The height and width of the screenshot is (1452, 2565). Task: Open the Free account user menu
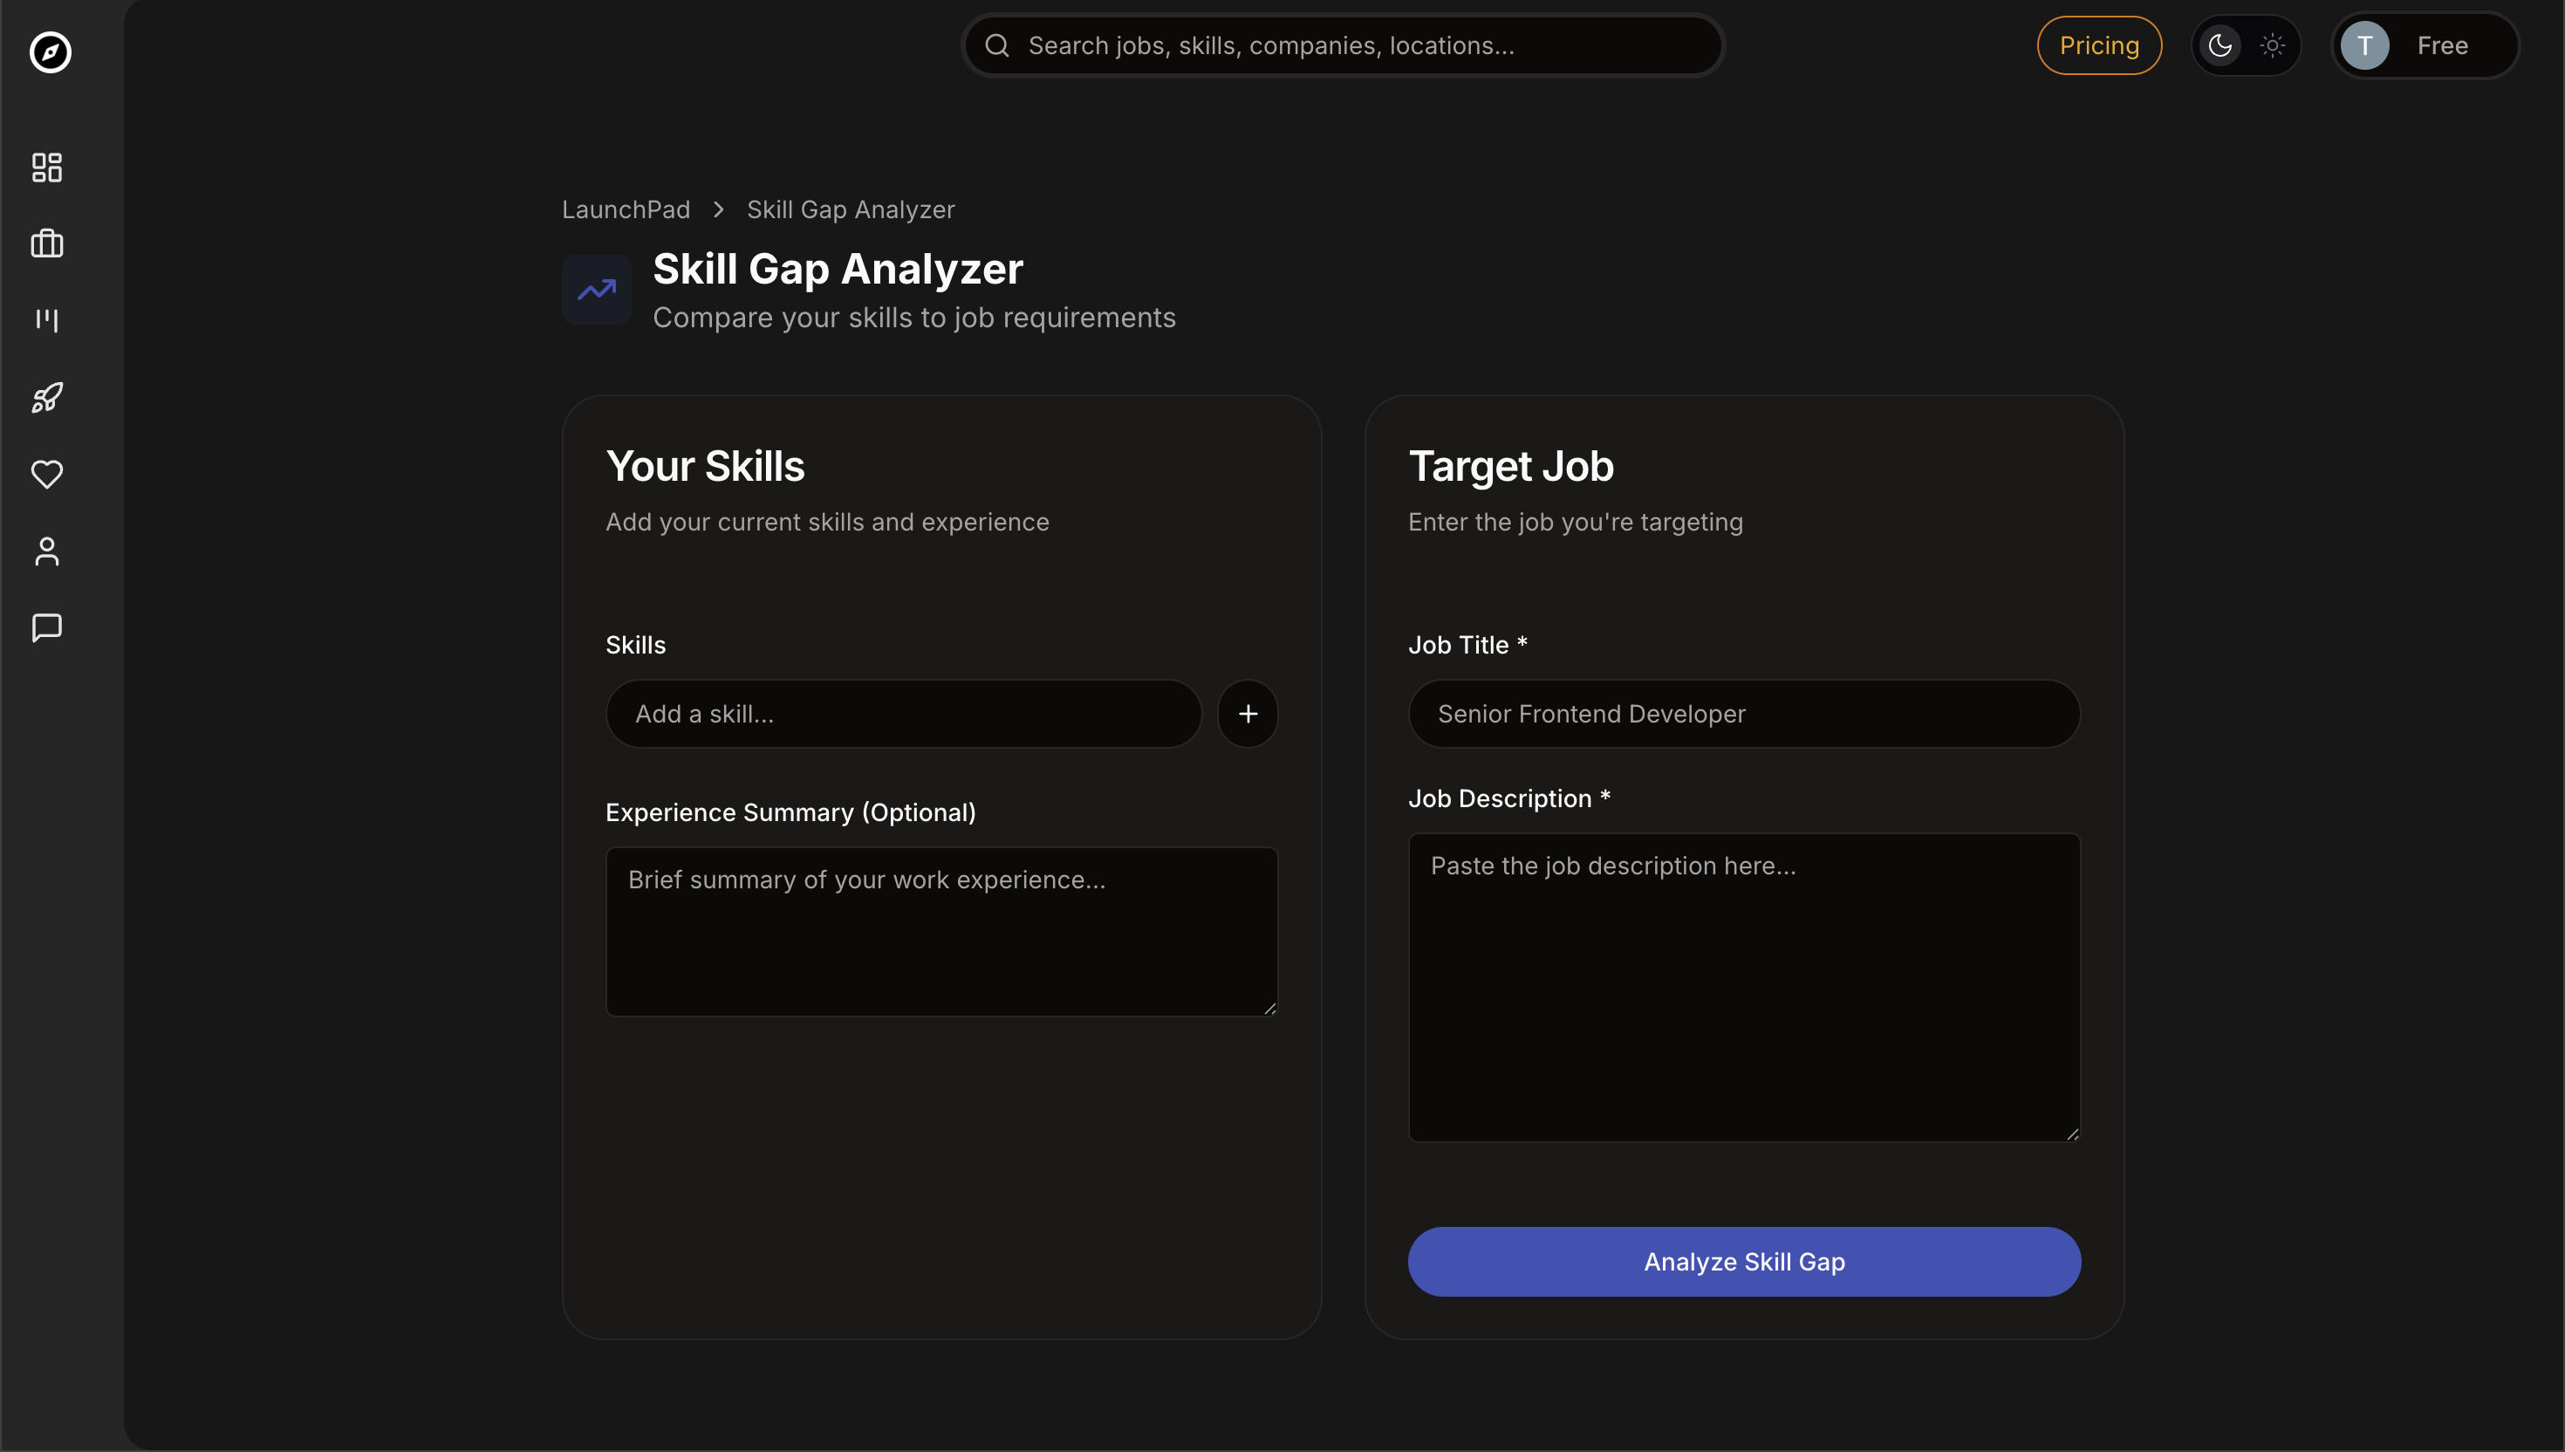click(2425, 46)
